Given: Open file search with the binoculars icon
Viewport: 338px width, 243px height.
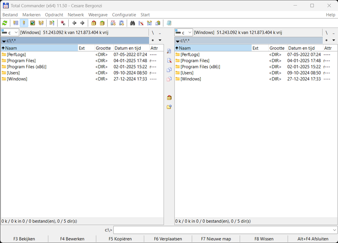Looking at the screenshot, I should [x=133, y=23].
